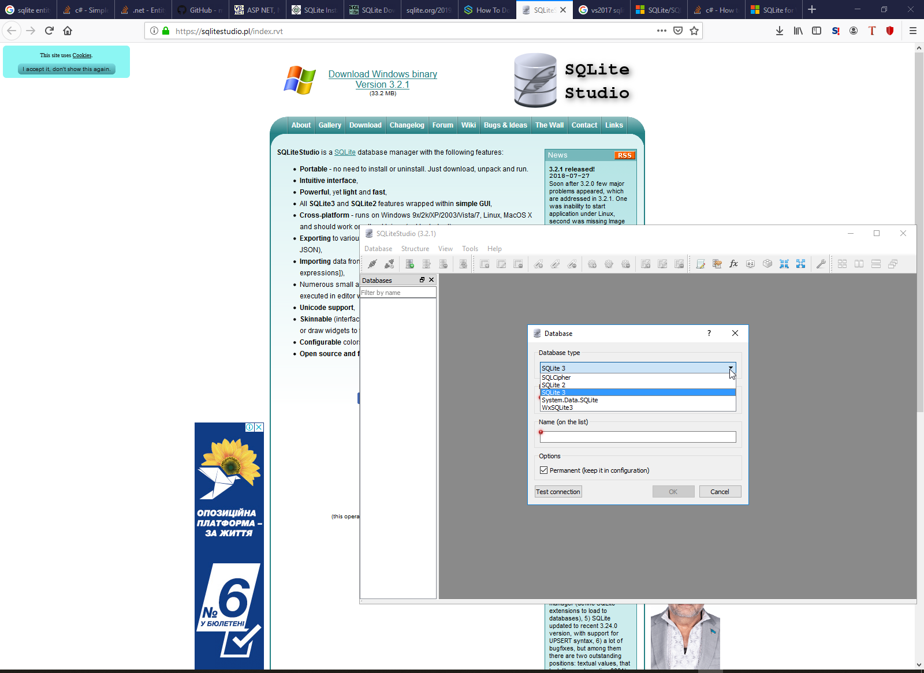Viewport: 924px width, 673px height.
Task: Open the Tools menu in SQLiteStudio
Action: point(470,249)
